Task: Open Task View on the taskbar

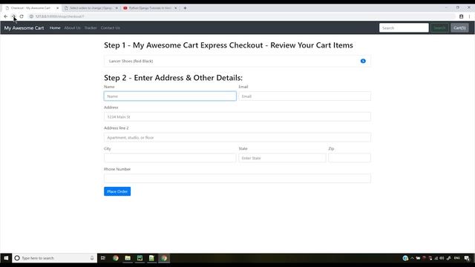Action: (103, 258)
